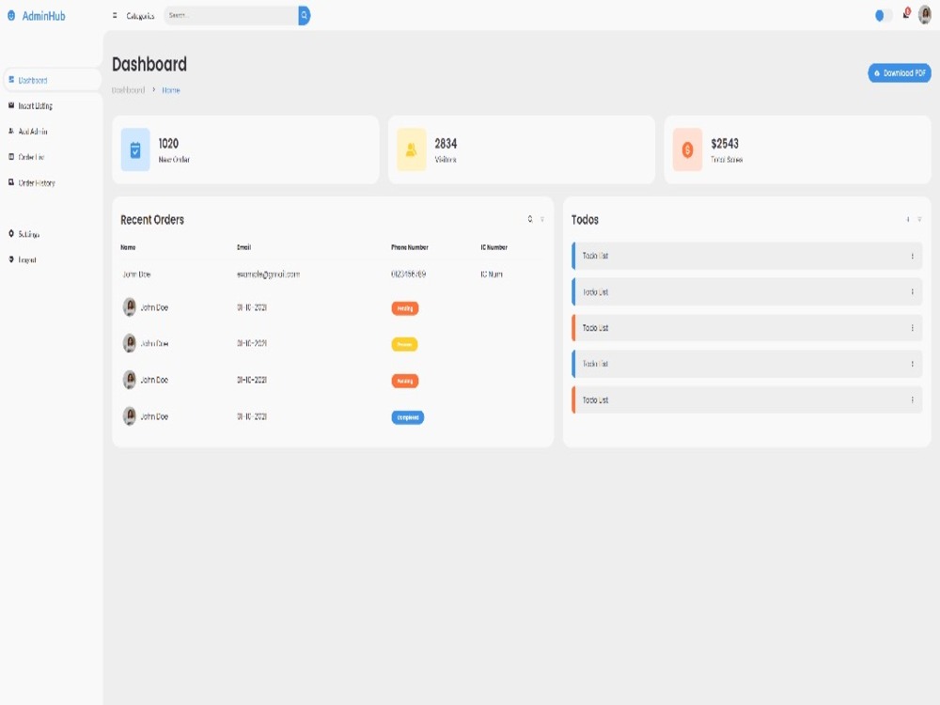Click the Name column header

tap(128, 247)
